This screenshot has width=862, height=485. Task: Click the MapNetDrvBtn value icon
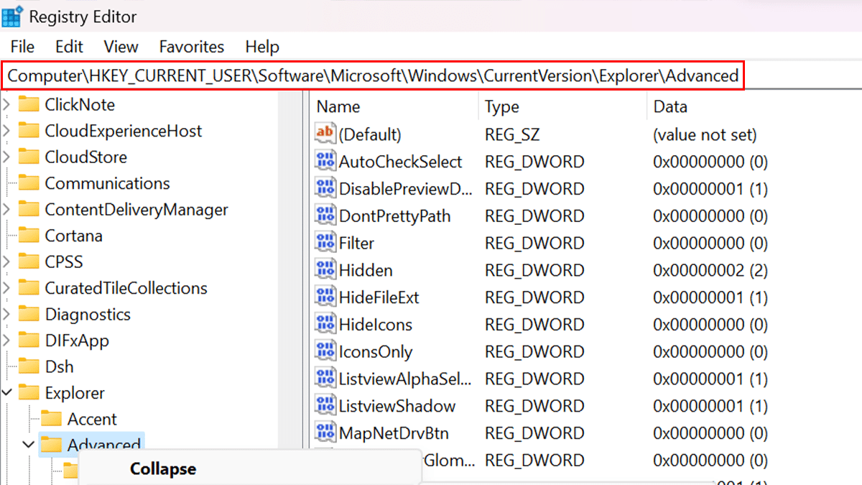click(x=325, y=433)
